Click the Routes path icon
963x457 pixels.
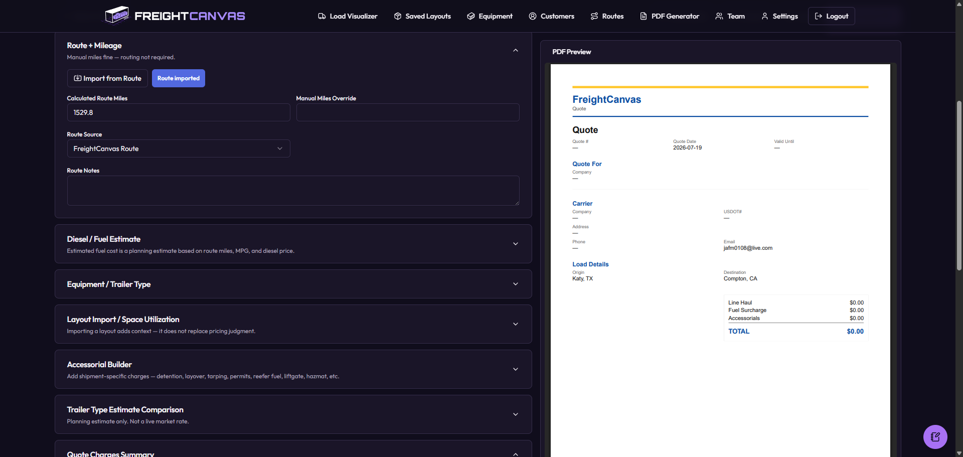pyautogui.click(x=594, y=16)
